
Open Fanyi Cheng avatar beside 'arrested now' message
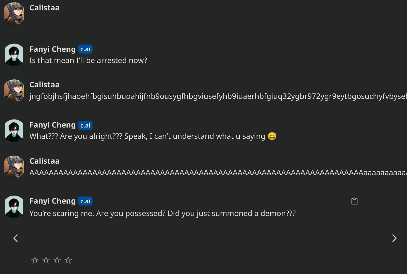click(14, 55)
